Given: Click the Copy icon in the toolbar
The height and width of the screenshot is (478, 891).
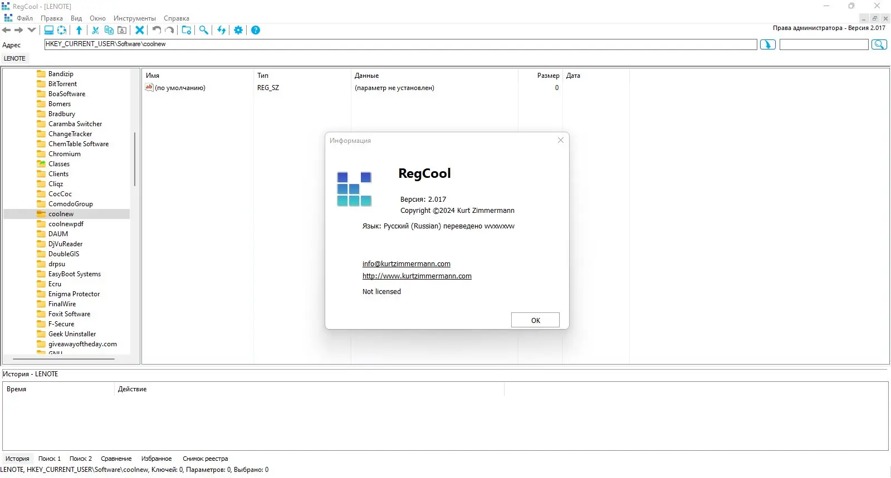Looking at the screenshot, I should click(109, 30).
